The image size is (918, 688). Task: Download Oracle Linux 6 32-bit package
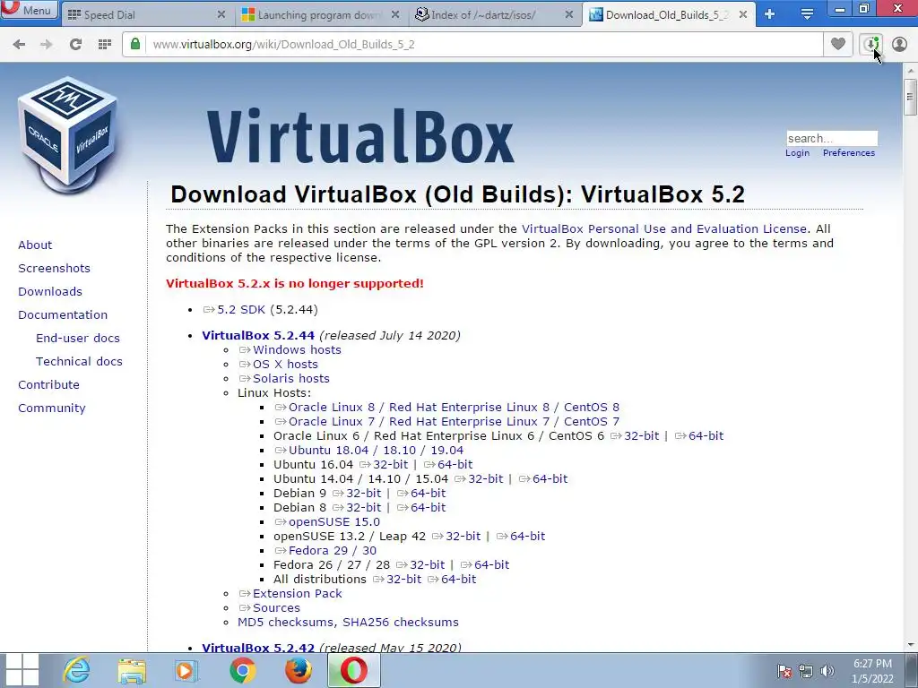tap(635, 436)
